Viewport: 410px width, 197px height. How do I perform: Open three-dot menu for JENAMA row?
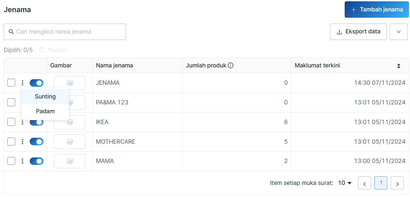point(23,83)
